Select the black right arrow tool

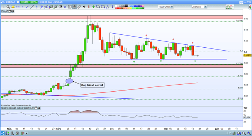pyautogui.click(x=84, y=7)
